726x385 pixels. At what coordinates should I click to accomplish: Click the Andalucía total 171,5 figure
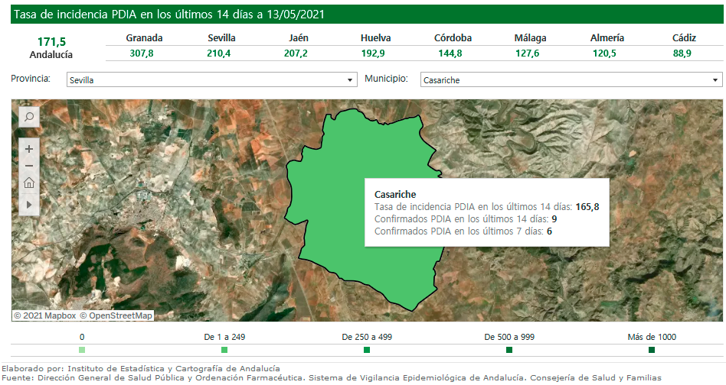click(51, 42)
